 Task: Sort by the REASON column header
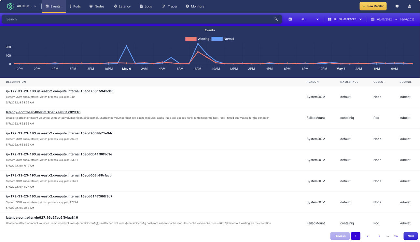[313, 82]
